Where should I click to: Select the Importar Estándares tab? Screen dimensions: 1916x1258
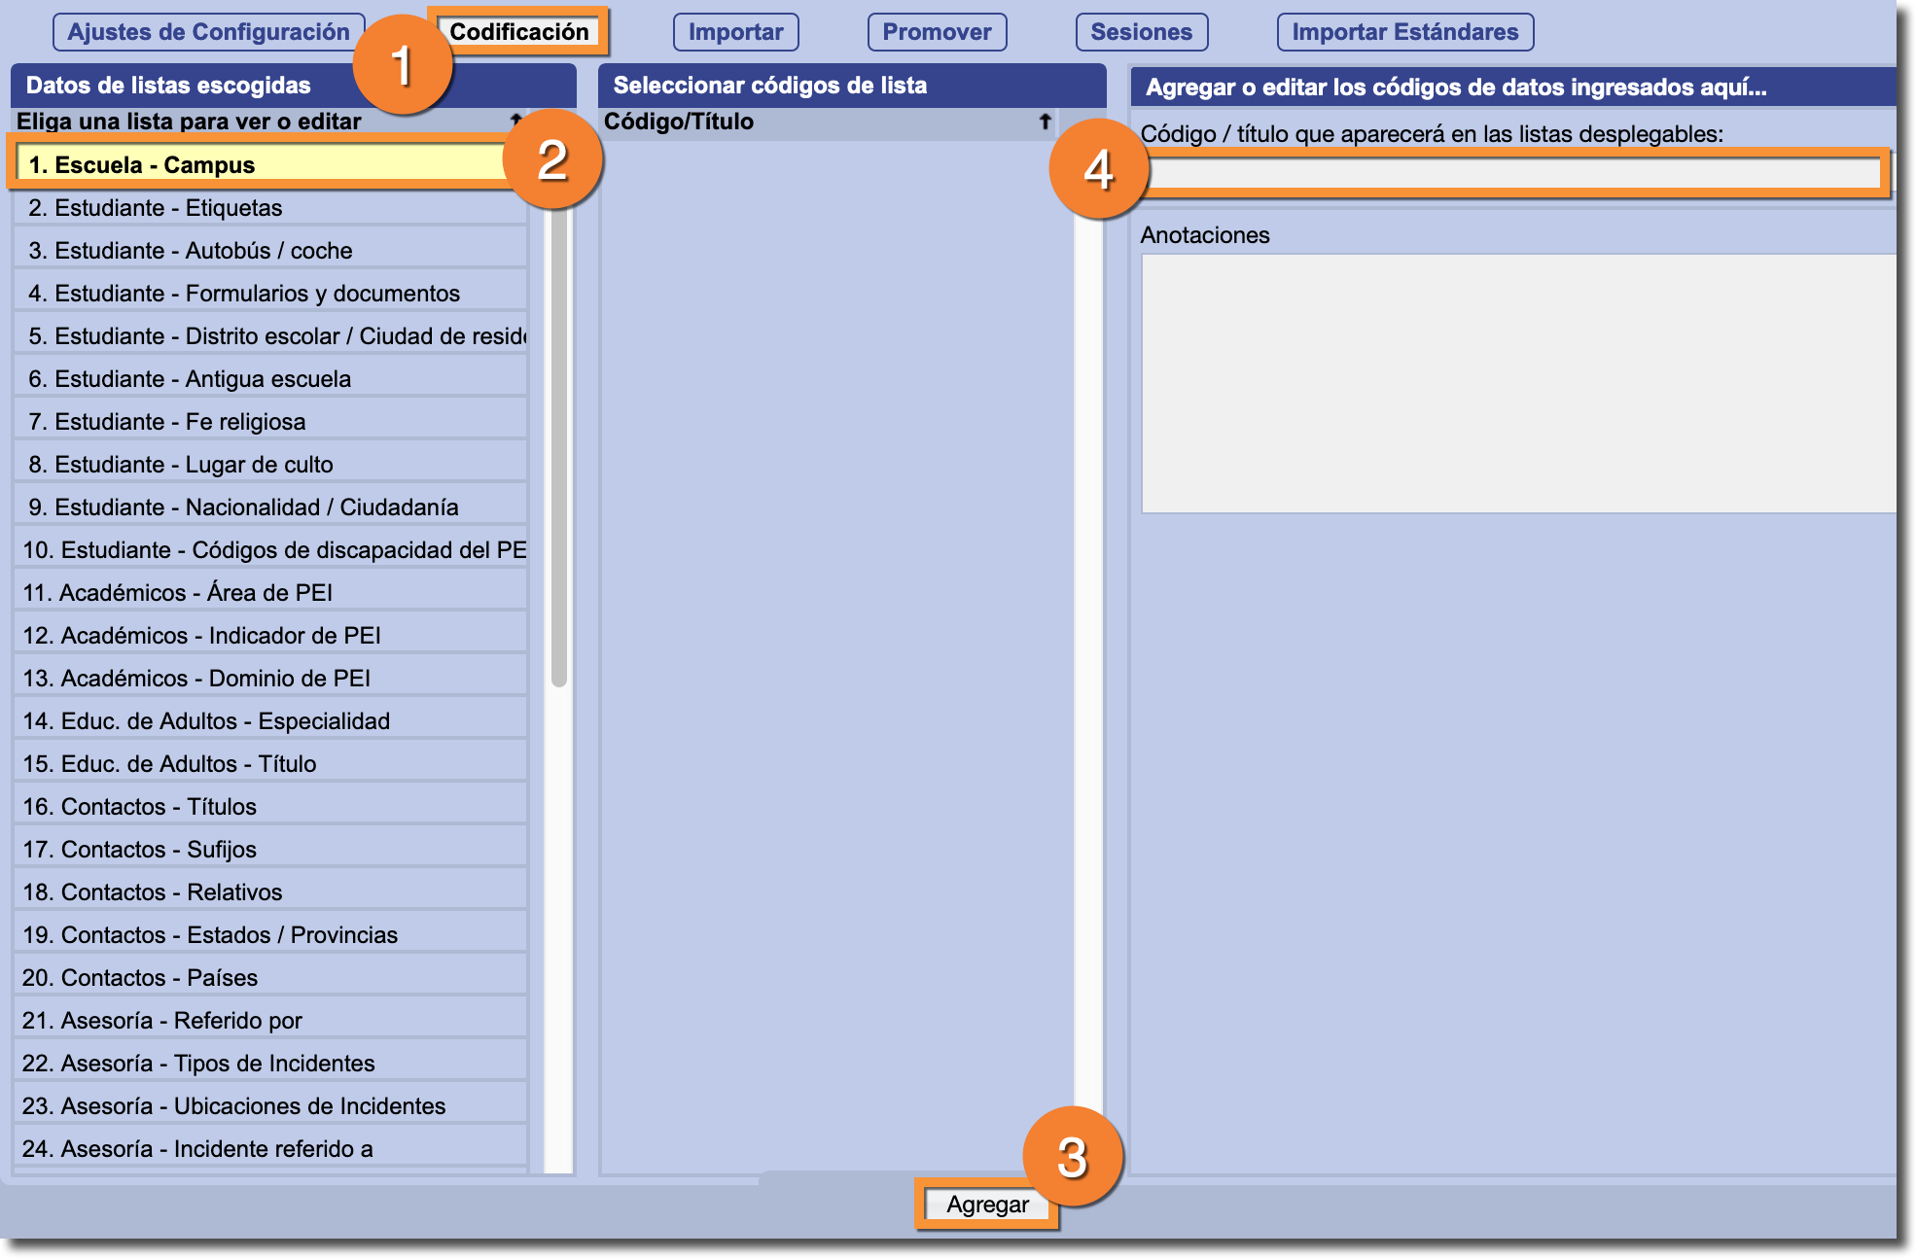1404,32
